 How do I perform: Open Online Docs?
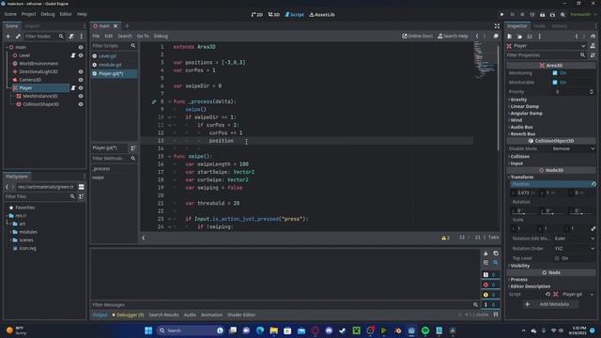pyautogui.click(x=417, y=36)
